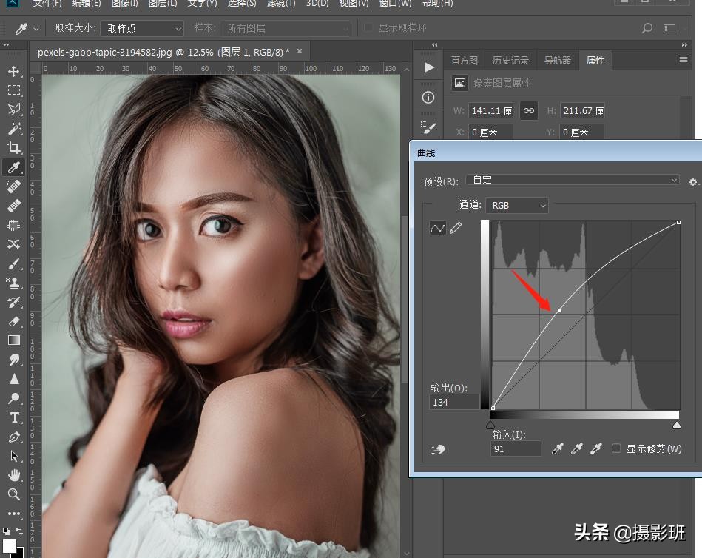Toggle the width-height link constraint

[529, 110]
